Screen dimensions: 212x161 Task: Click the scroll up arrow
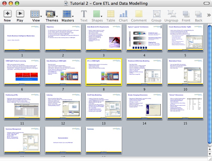click(210, 149)
